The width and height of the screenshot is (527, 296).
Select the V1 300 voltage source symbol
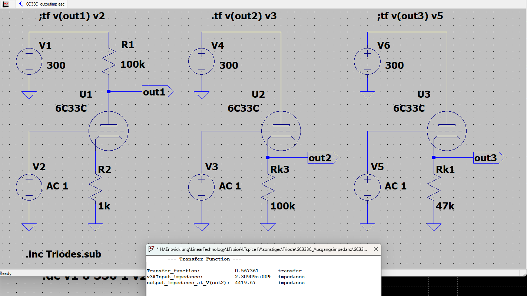coord(29,61)
